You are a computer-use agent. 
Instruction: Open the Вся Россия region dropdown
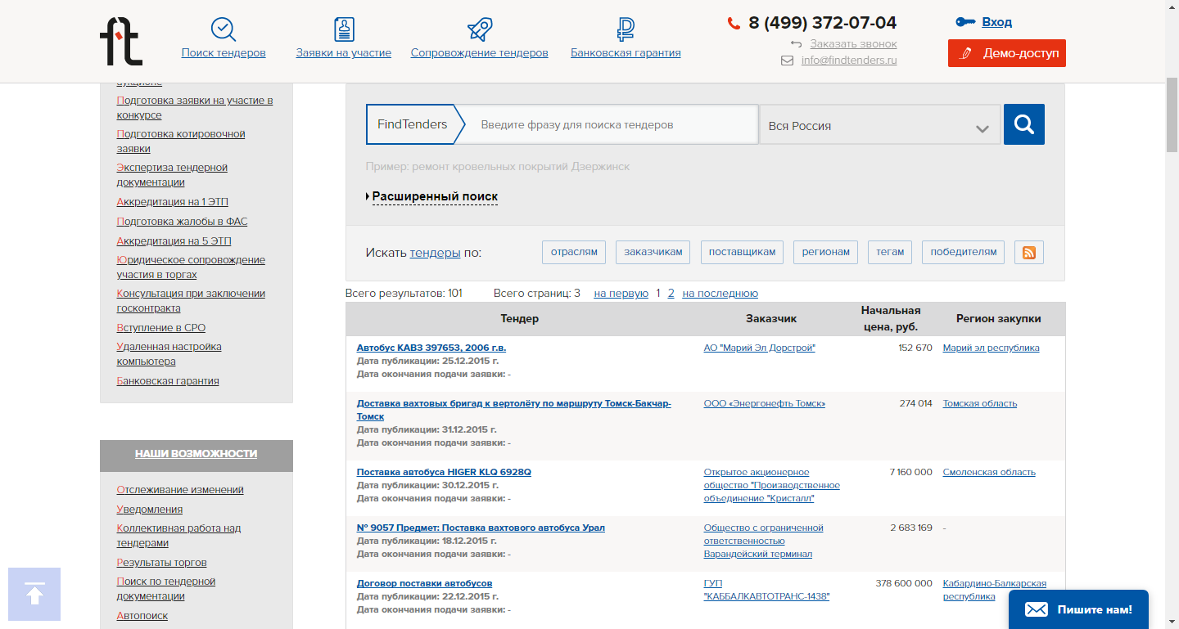(879, 126)
